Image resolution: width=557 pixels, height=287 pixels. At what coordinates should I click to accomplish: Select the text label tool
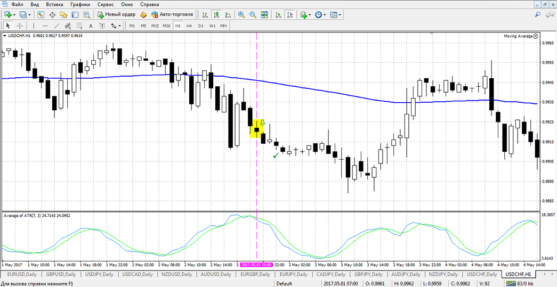click(x=102, y=26)
